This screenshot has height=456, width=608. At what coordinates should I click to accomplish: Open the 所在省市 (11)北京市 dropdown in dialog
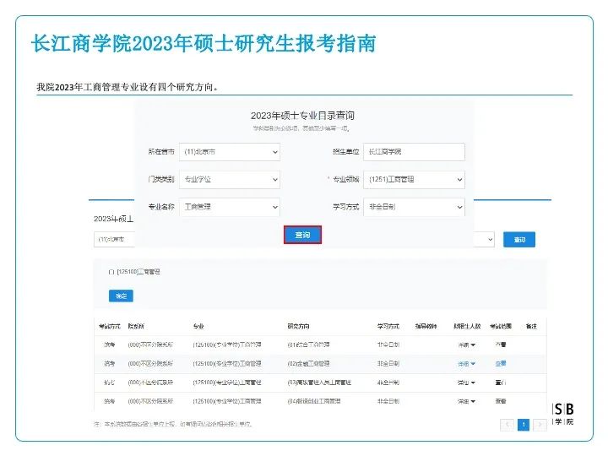click(230, 152)
